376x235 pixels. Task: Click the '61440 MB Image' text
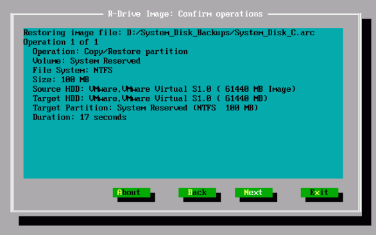pyautogui.click(x=259, y=89)
